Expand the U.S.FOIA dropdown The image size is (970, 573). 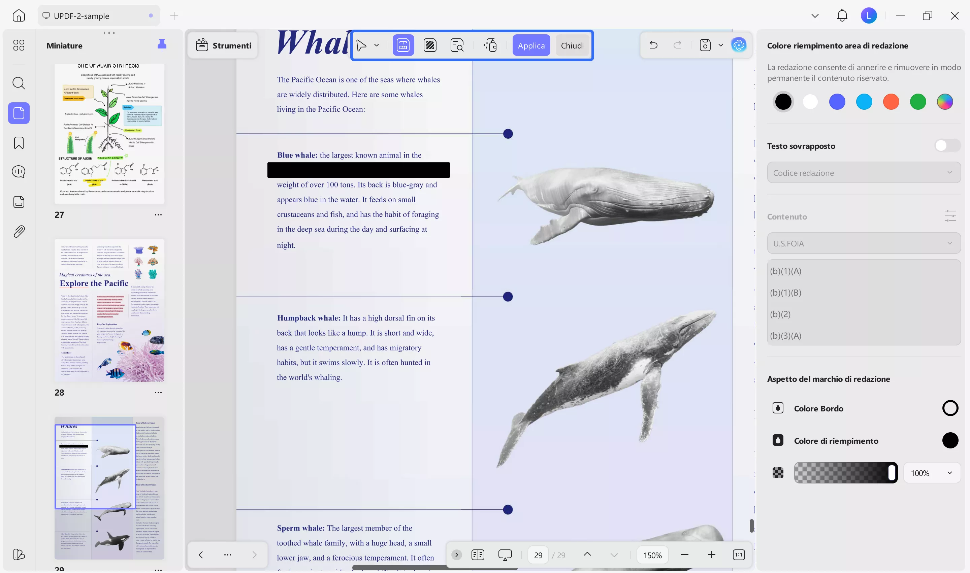[x=863, y=243]
